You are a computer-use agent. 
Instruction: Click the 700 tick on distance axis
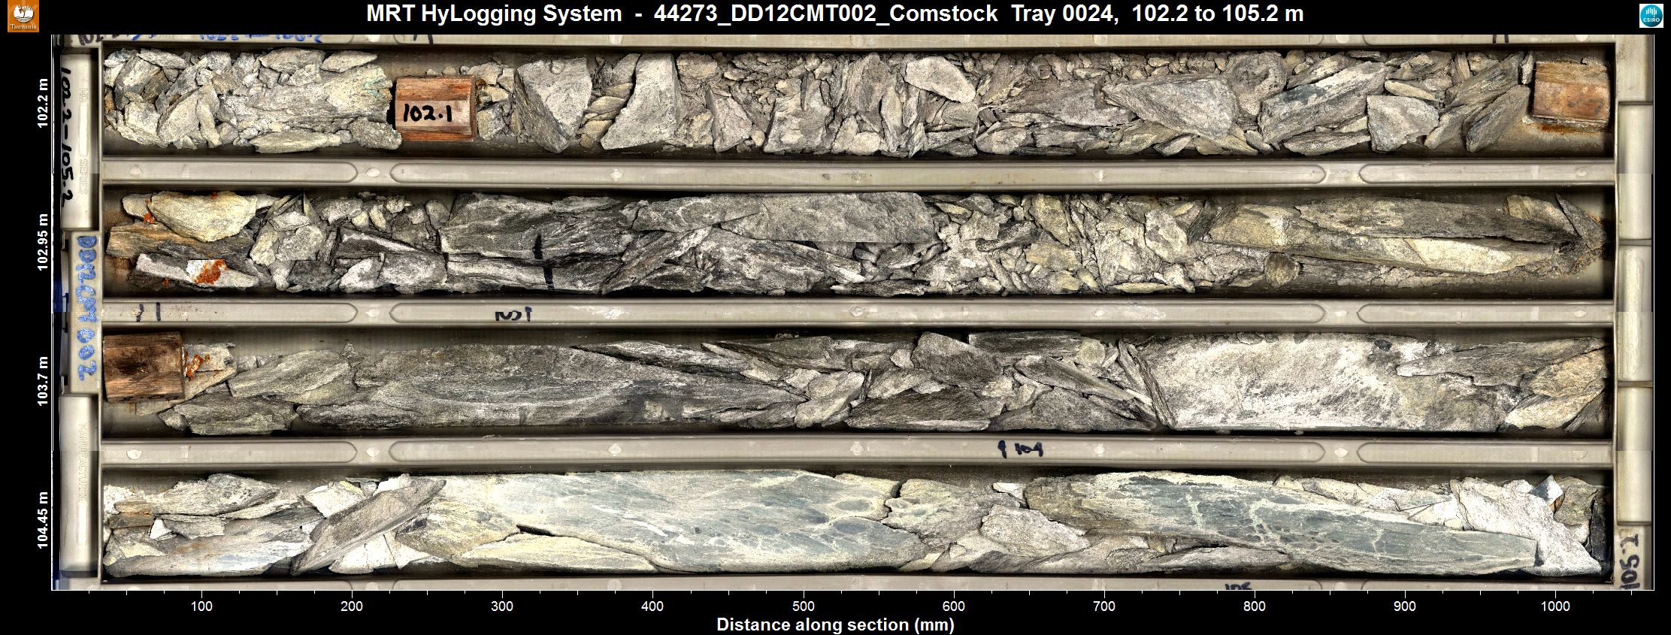point(1104,606)
